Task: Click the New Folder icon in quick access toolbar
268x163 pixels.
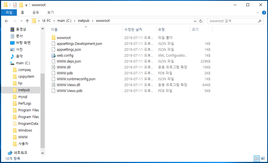Action: [21, 5]
